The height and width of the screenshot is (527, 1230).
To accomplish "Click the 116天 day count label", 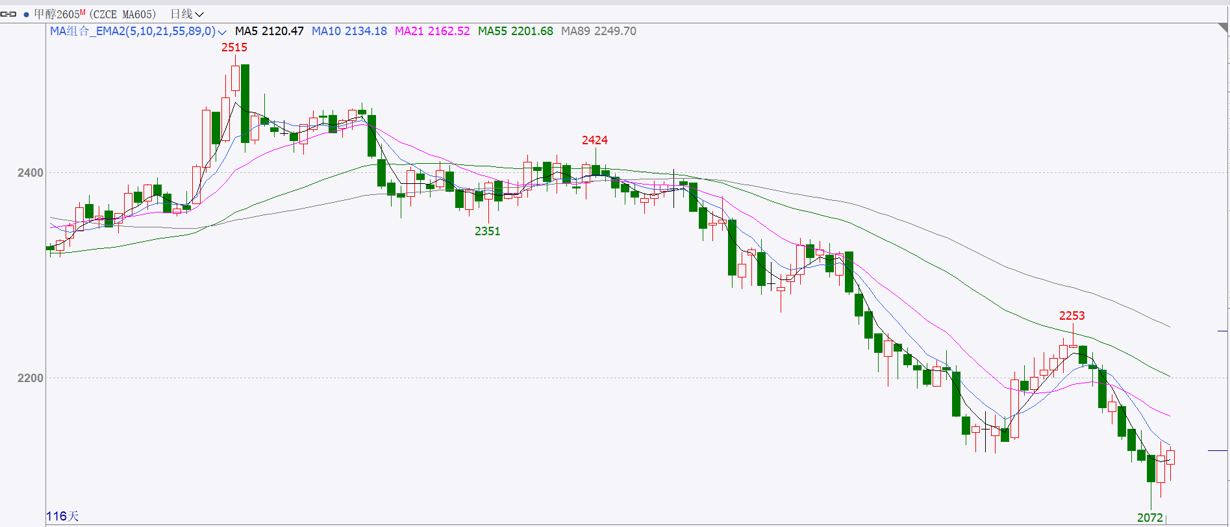I will pos(62,517).
